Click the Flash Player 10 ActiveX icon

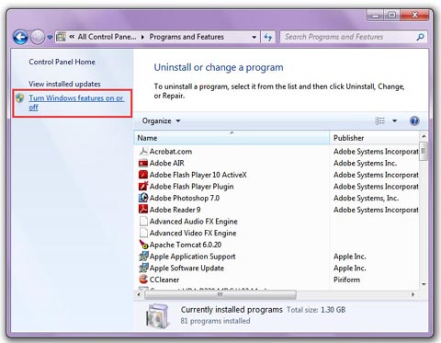(x=143, y=175)
